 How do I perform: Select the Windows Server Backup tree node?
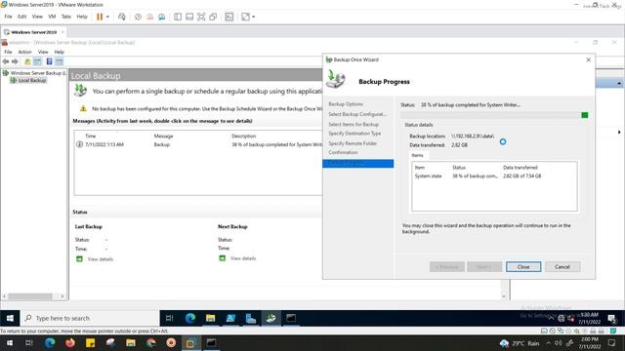(x=34, y=73)
